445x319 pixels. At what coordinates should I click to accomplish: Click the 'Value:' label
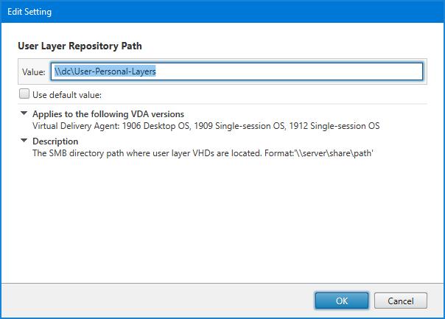pyautogui.click(x=34, y=72)
